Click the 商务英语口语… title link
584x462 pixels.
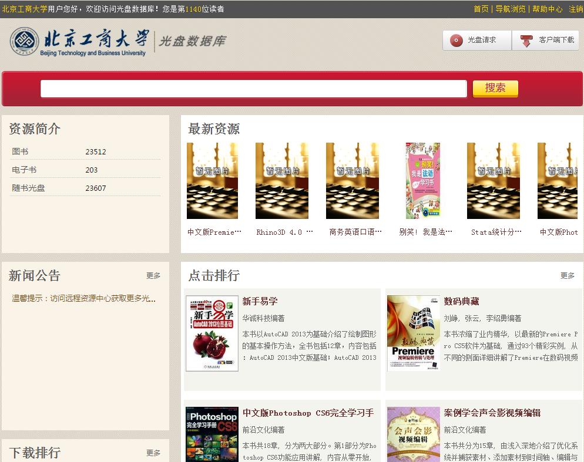tap(355, 232)
